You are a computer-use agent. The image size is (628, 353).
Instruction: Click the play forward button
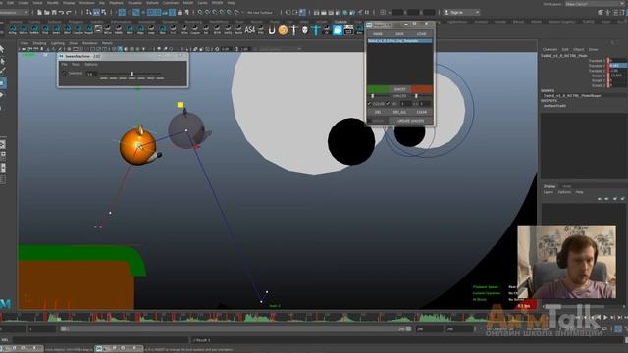[x=606, y=317]
